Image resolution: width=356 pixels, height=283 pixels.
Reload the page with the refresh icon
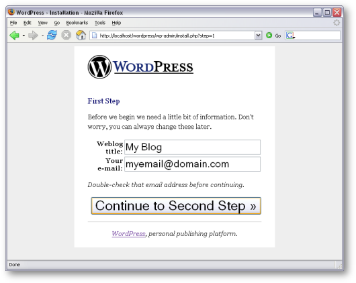(52, 35)
